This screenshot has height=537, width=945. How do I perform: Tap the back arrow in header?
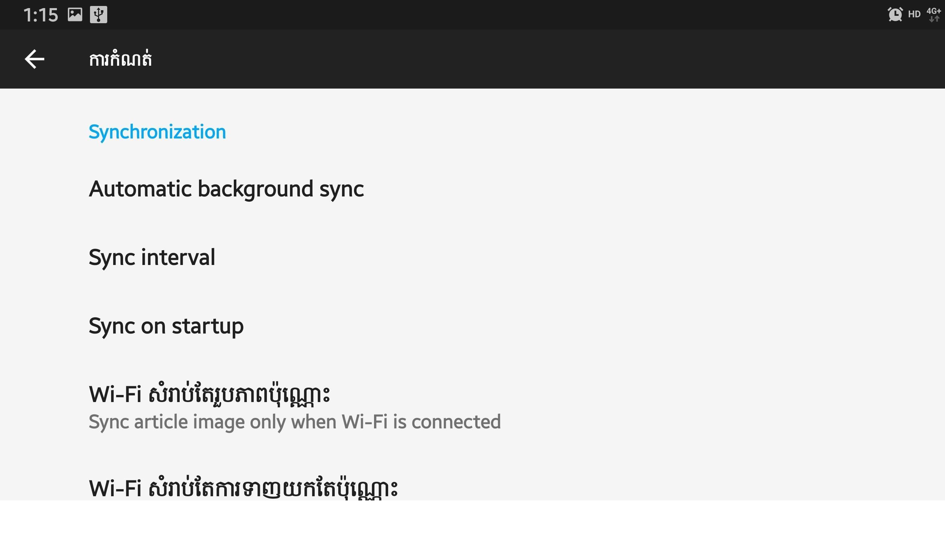(x=35, y=59)
